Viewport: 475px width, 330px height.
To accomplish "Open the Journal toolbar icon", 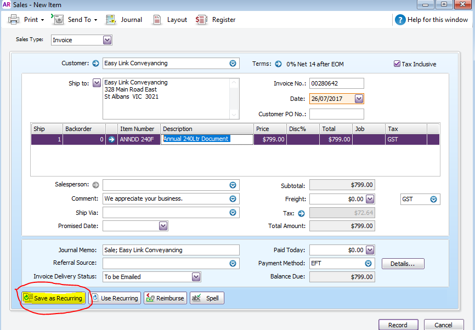I will coord(111,20).
